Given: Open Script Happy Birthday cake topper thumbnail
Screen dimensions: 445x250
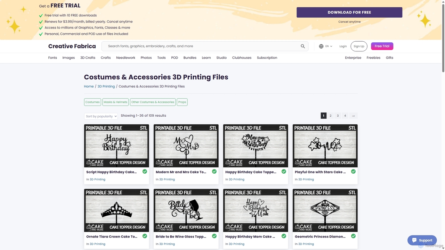Looking at the screenshot, I should coord(116,146).
